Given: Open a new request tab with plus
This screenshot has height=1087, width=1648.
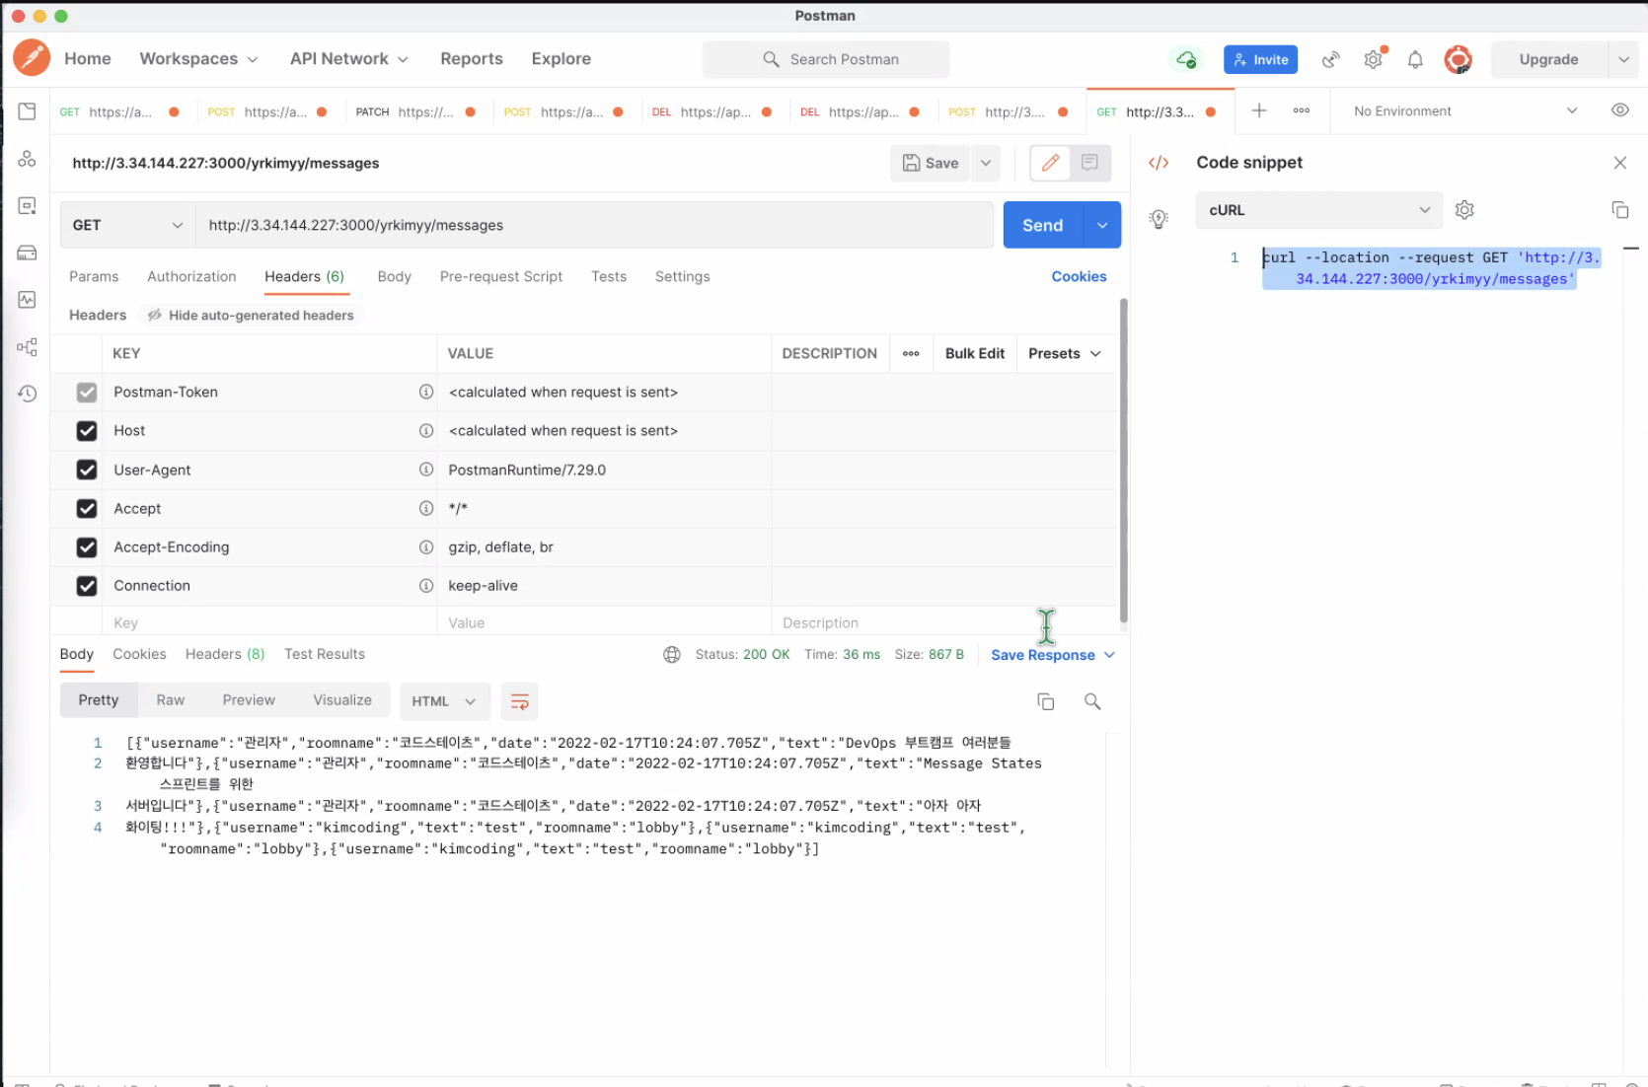Looking at the screenshot, I should [x=1258, y=110].
